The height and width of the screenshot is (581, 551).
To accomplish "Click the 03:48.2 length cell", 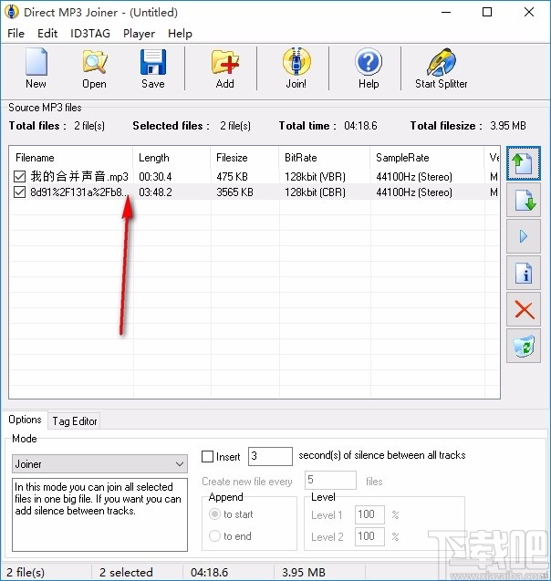I will (x=155, y=192).
